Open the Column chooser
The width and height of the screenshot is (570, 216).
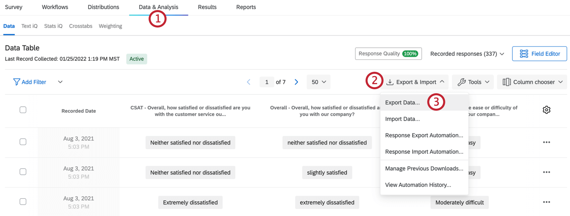click(x=532, y=82)
